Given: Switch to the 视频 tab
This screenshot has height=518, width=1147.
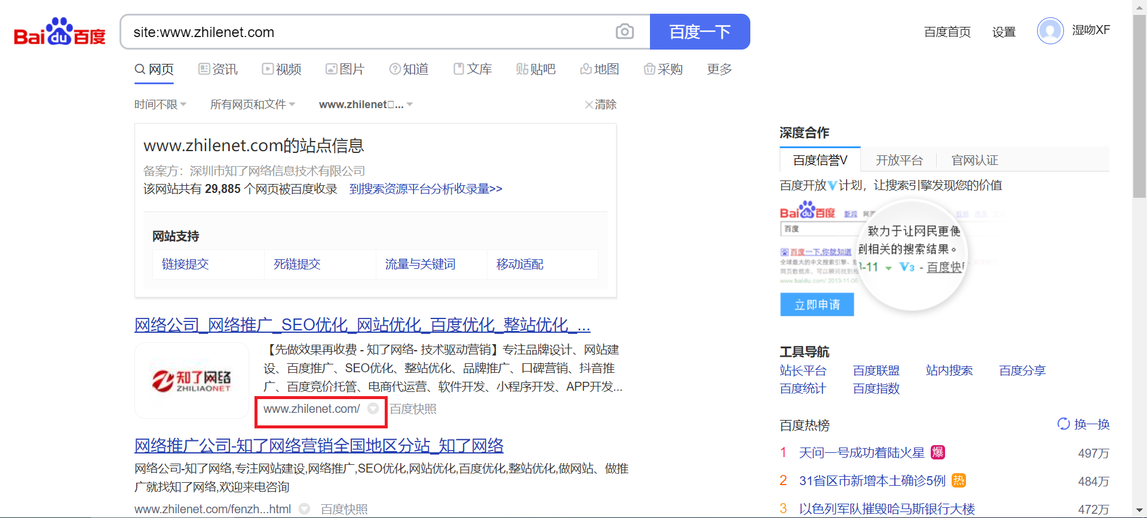Looking at the screenshot, I should coord(281,69).
